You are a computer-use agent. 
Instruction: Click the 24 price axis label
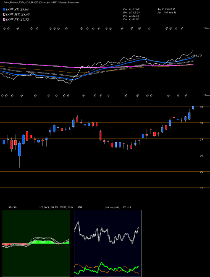point(201,172)
